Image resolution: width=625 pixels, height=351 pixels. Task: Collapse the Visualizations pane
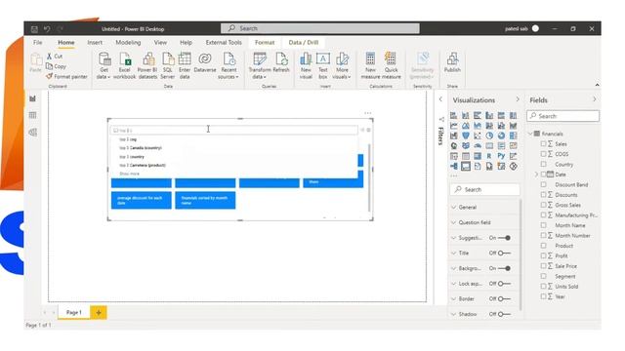(x=518, y=99)
